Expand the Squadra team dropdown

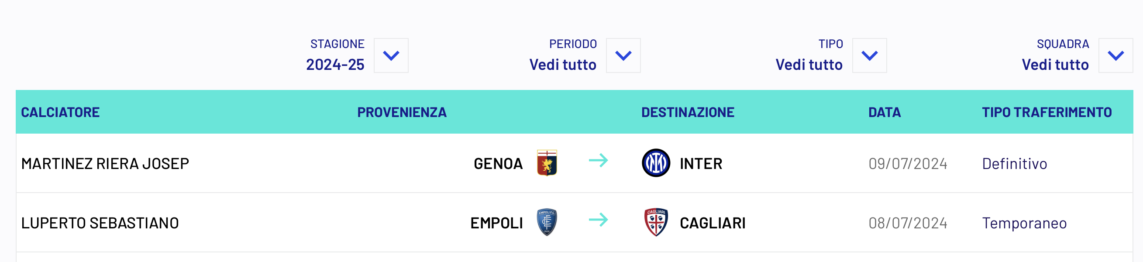click(1115, 55)
